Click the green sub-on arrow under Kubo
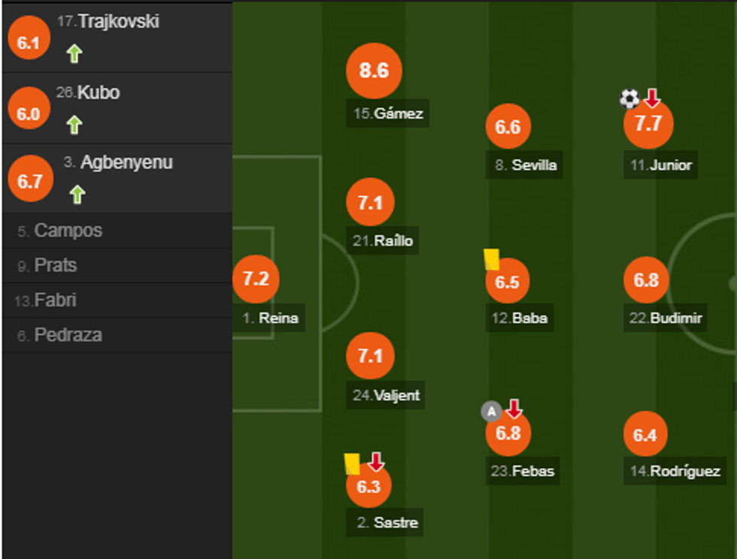The image size is (737, 559). point(74,124)
